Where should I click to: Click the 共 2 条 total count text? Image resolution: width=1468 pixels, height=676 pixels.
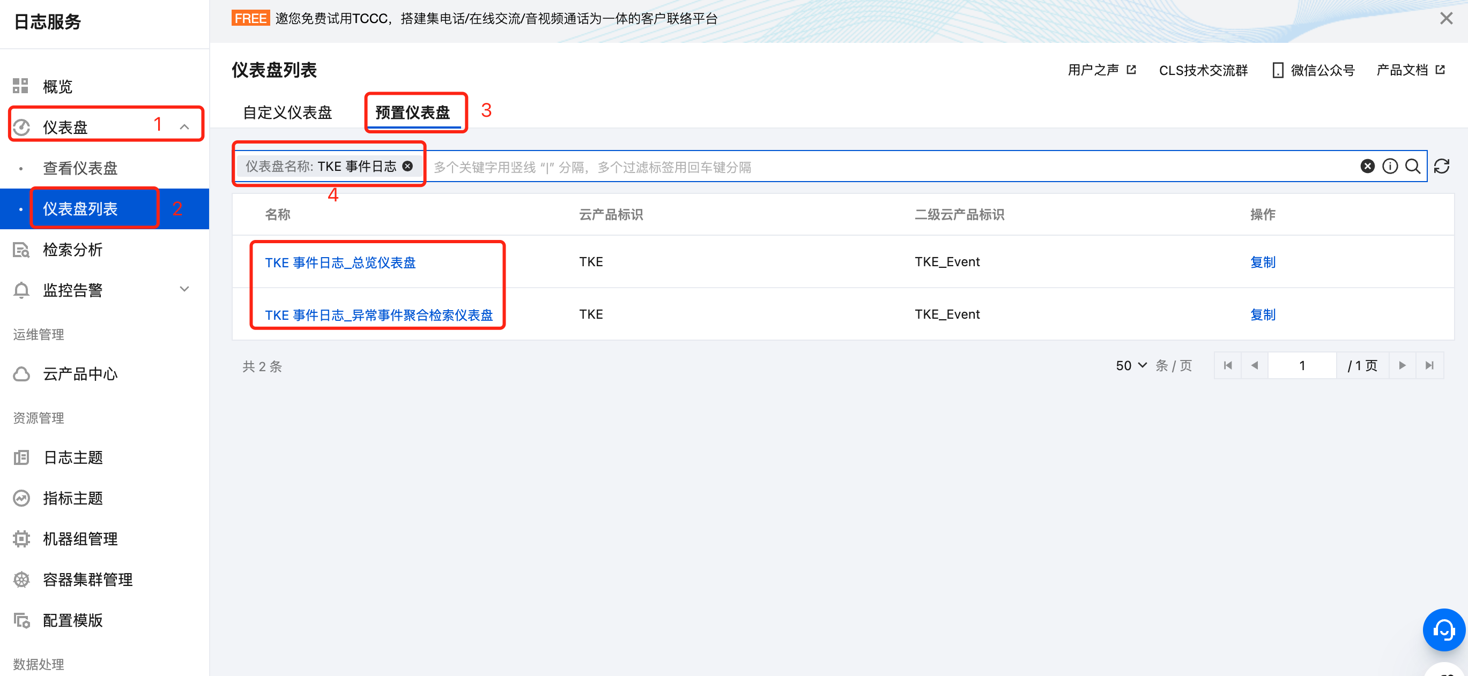(262, 366)
